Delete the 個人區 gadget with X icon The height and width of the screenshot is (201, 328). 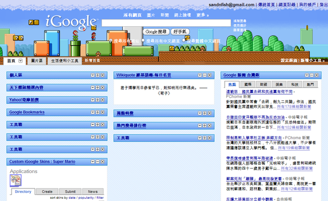click(x=103, y=75)
